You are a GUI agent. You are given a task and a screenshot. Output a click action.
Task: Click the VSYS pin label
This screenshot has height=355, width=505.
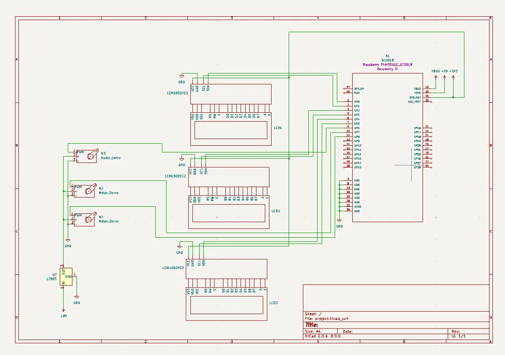pyautogui.click(x=417, y=93)
